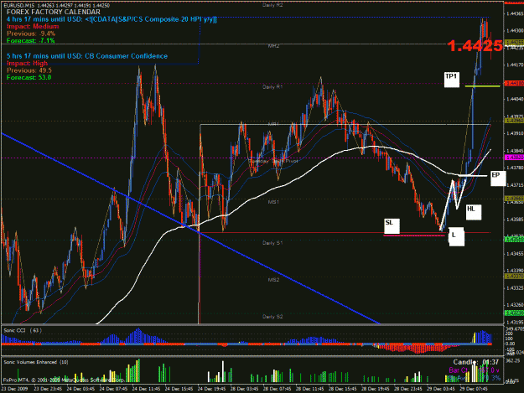Click the FxPro MT4 MetaQuotes copyright text
The width and height of the screenshot is (524, 393).
pos(64,380)
